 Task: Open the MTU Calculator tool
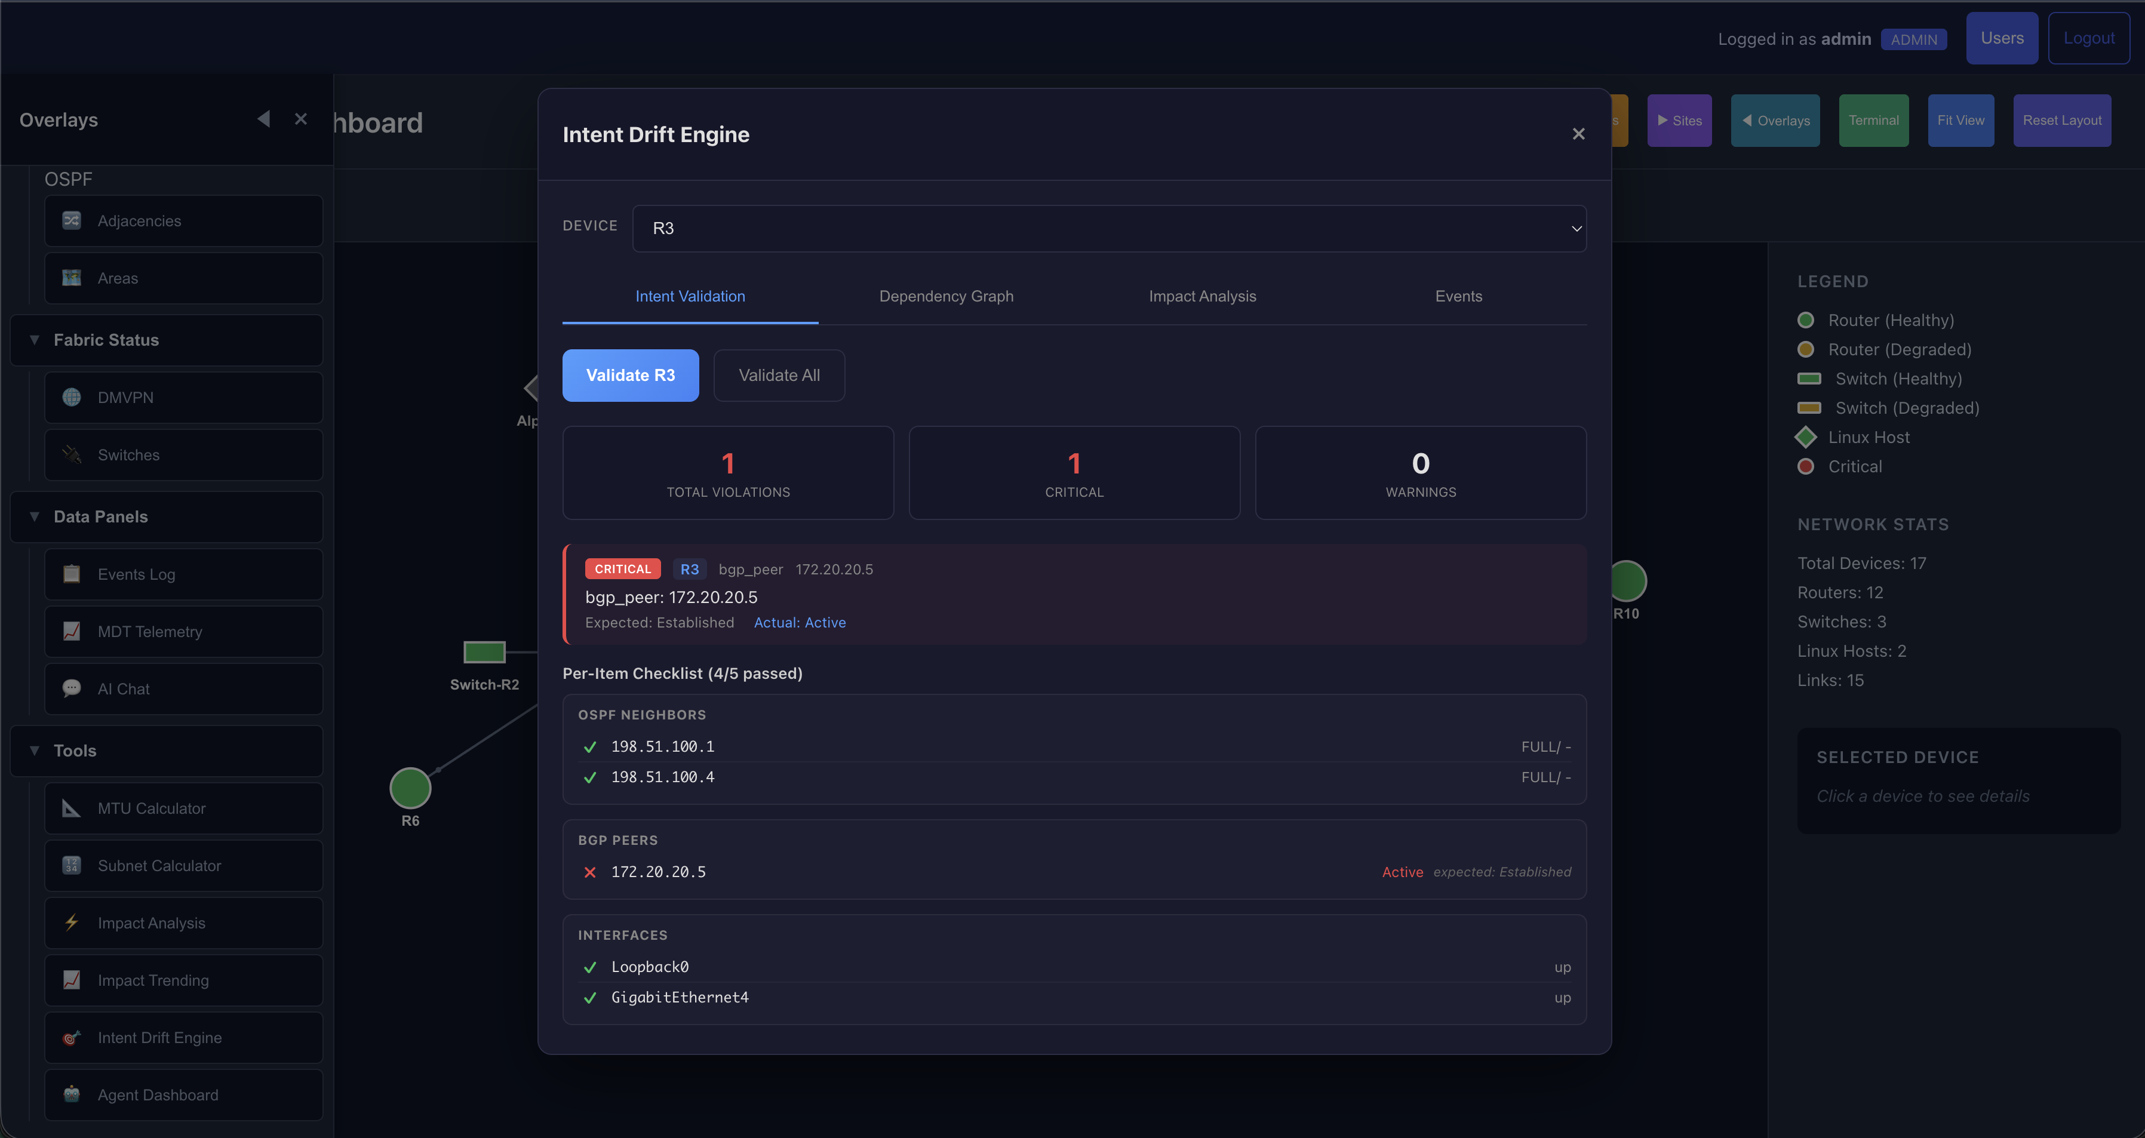click(x=183, y=807)
